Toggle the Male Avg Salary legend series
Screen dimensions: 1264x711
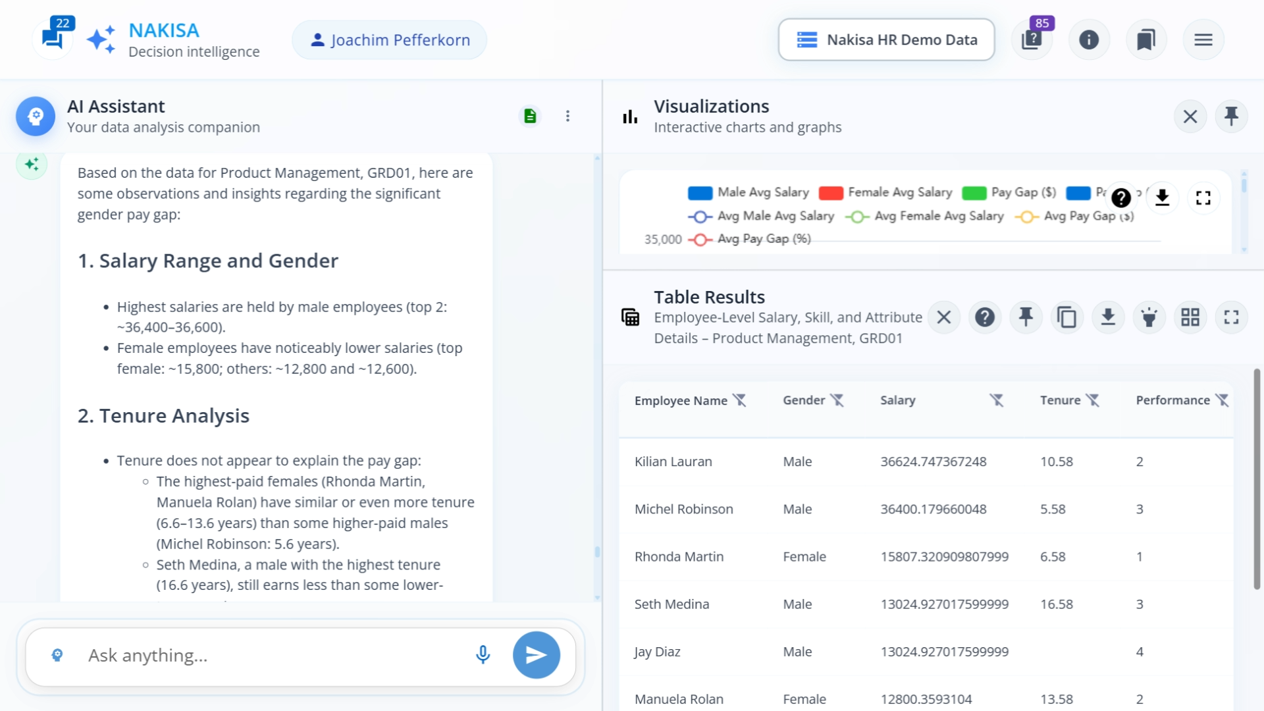tap(749, 192)
